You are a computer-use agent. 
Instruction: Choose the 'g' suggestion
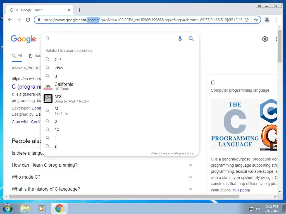120,76
